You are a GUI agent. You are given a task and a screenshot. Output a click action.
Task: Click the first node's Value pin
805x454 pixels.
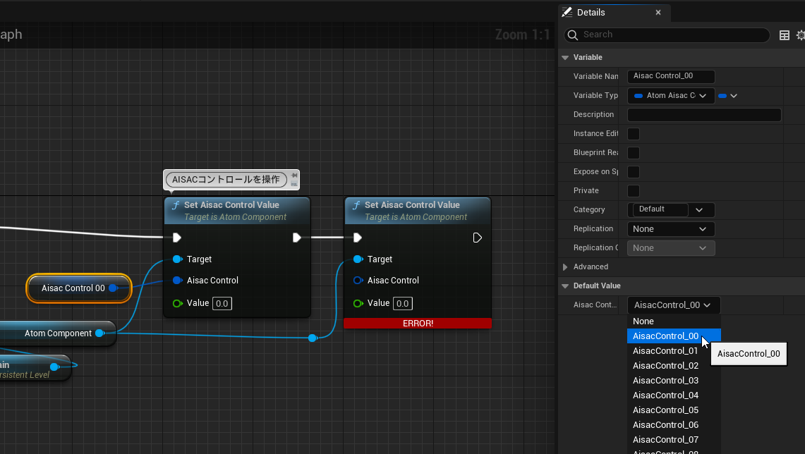pyautogui.click(x=178, y=303)
